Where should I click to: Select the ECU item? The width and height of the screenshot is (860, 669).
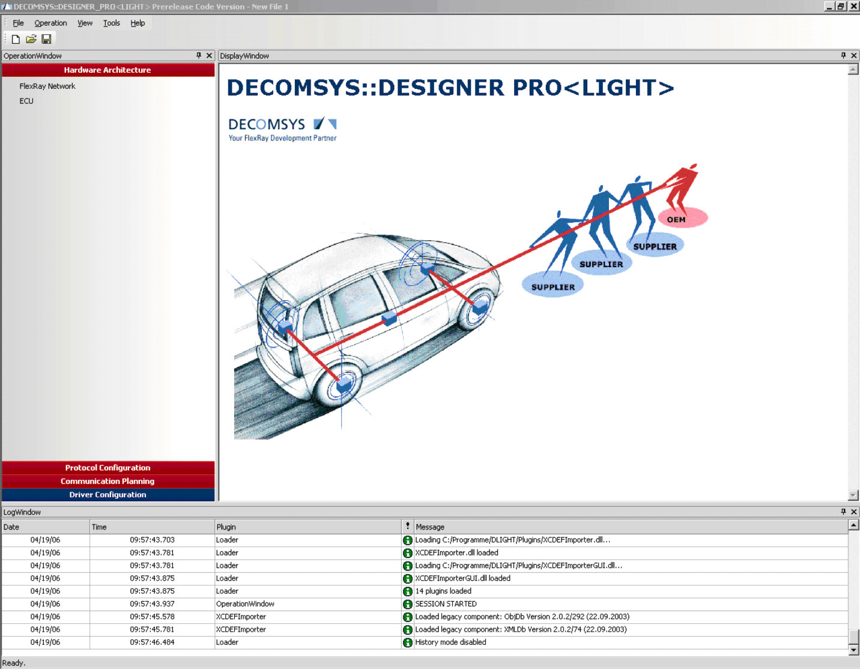click(x=26, y=101)
